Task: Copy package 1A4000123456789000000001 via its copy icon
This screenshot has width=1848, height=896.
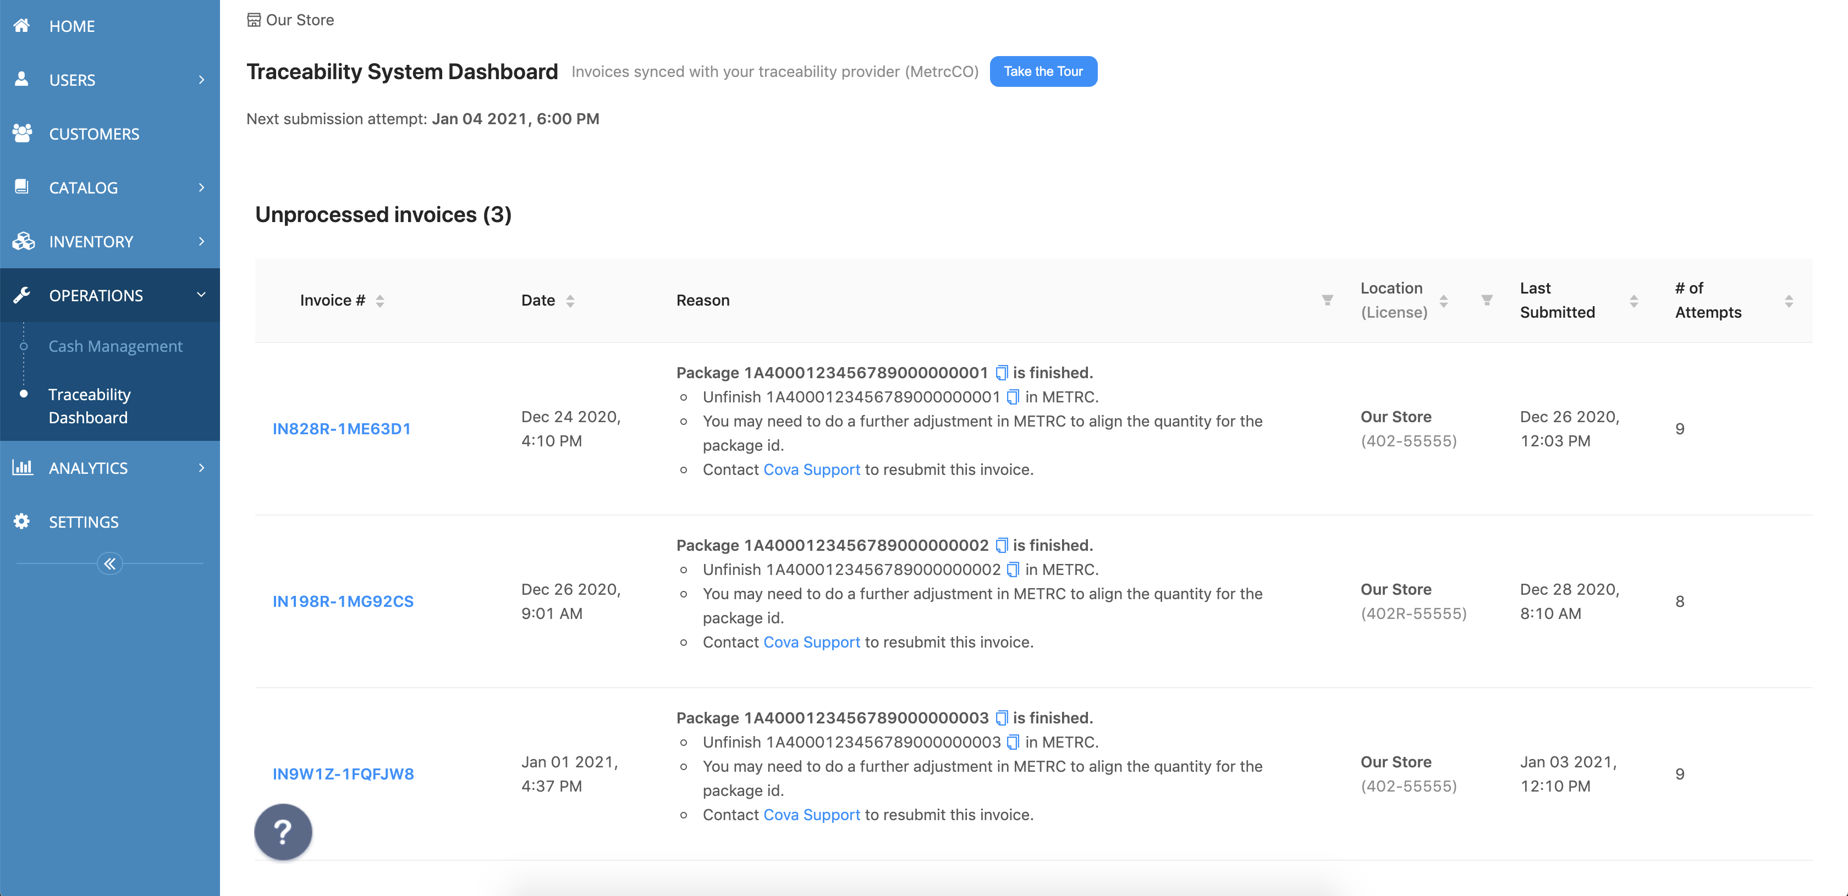Action: pyautogui.click(x=1001, y=372)
